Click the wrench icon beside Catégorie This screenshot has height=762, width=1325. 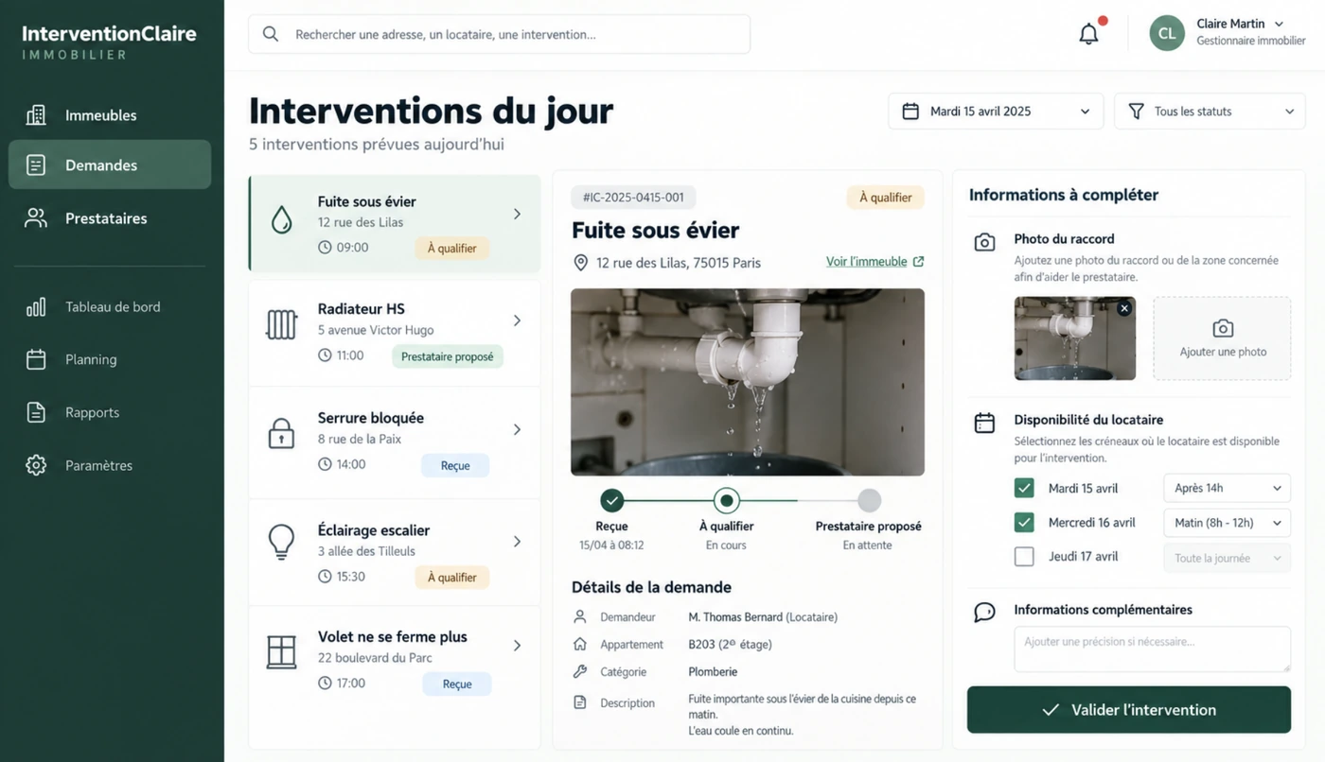[x=580, y=671]
